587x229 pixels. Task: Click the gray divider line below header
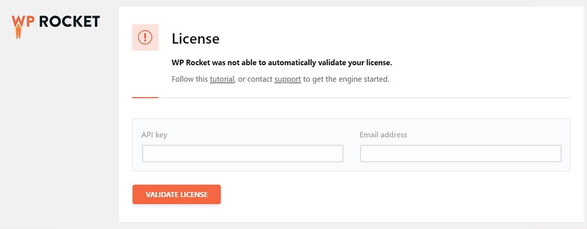[363, 98]
